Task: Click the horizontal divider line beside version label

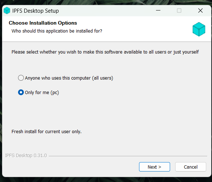Action: [128, 156]
